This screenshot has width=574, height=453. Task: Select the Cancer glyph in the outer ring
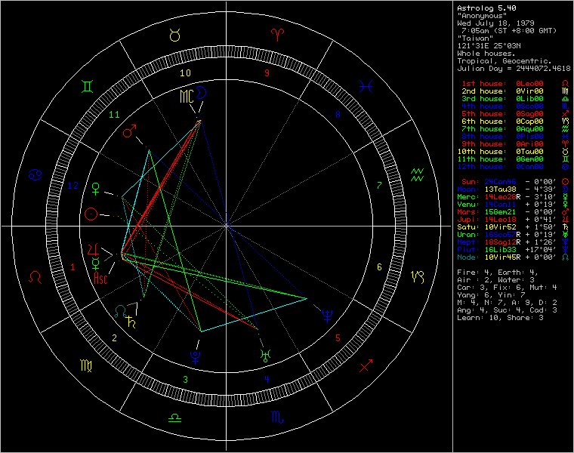pos(35,175)
